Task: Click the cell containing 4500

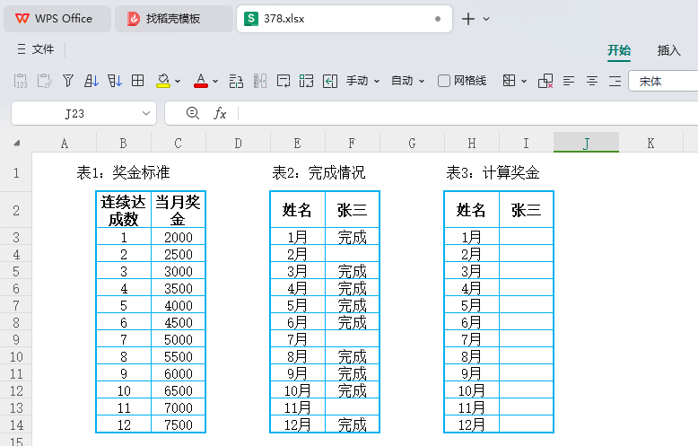Action: click(x=178, y=323)
